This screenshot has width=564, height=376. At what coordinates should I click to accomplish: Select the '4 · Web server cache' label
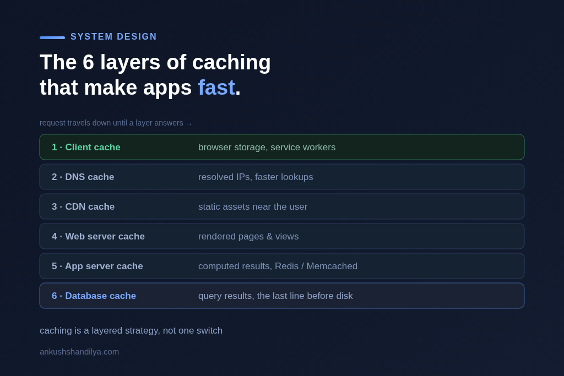point(98,236)
